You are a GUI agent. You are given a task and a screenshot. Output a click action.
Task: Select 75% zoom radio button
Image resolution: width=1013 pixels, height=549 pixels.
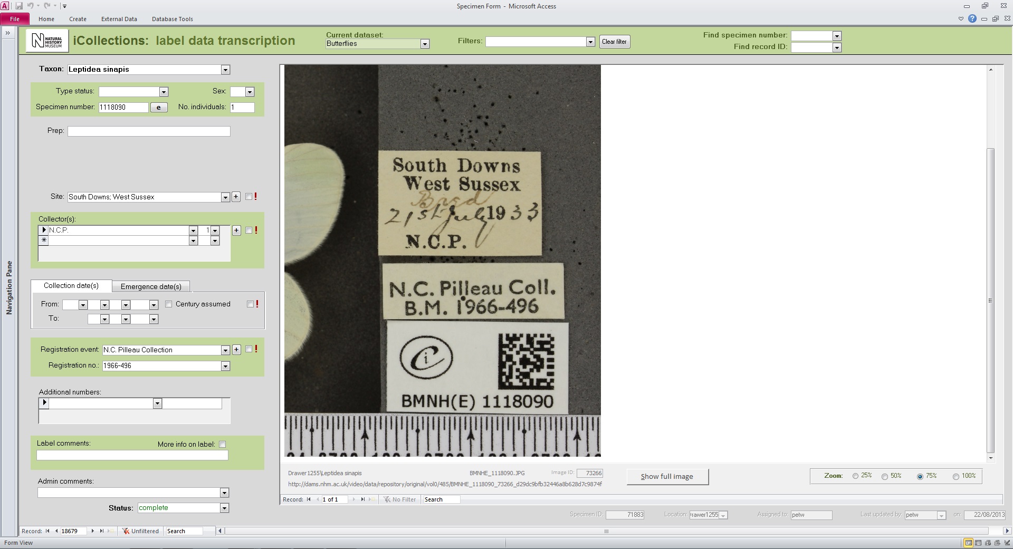coord(920,476)
